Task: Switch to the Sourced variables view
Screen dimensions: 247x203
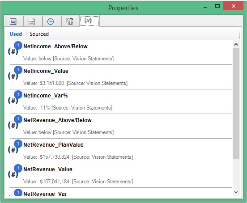Action: (39, 34)
